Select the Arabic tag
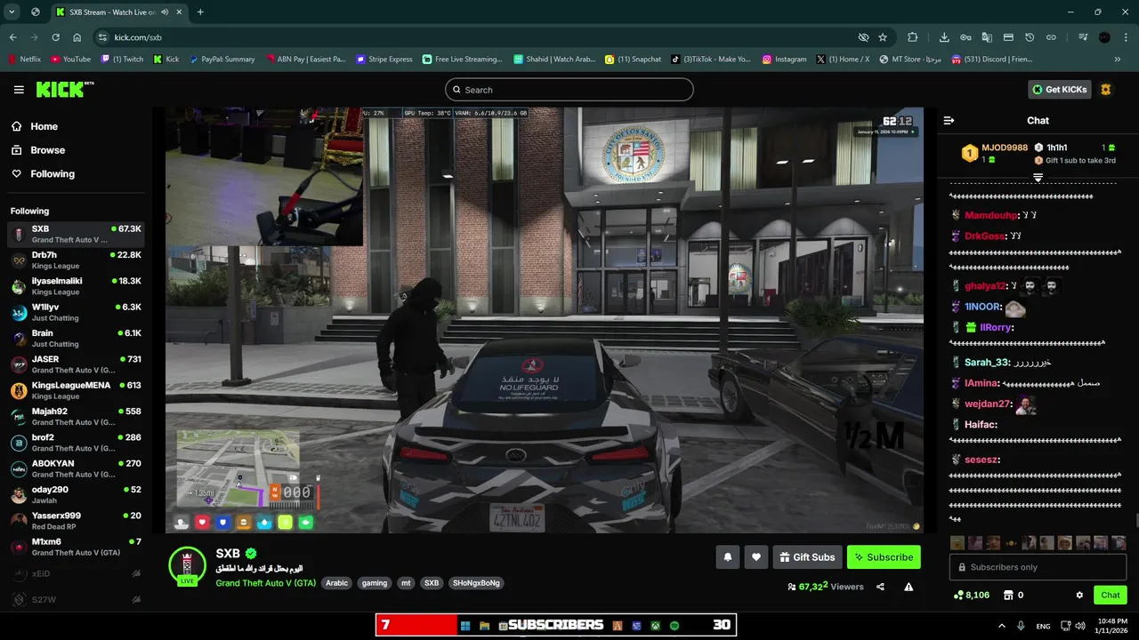 click(x=336, y=583)
